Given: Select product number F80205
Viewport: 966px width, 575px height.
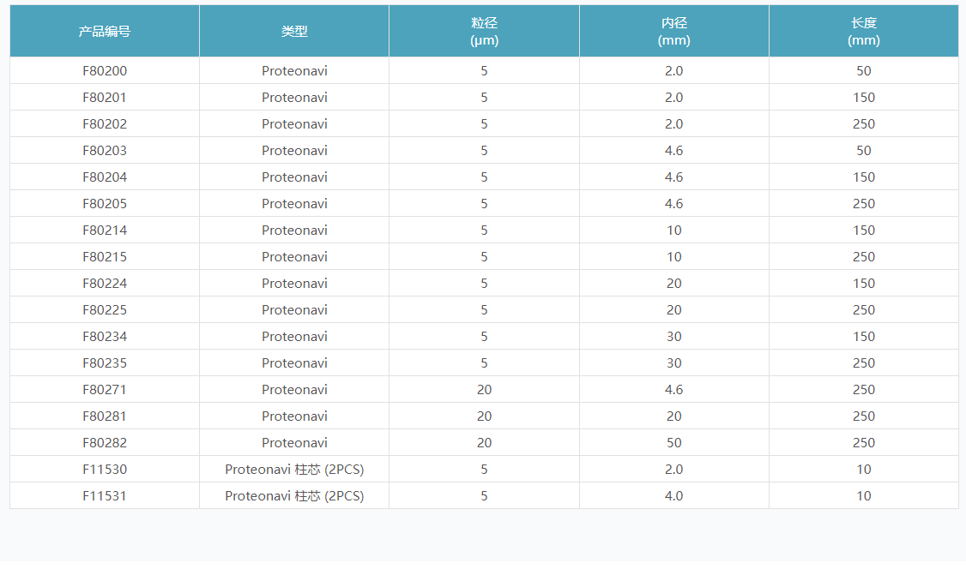Looking at the screenshot, I should (x=105, y=204).
